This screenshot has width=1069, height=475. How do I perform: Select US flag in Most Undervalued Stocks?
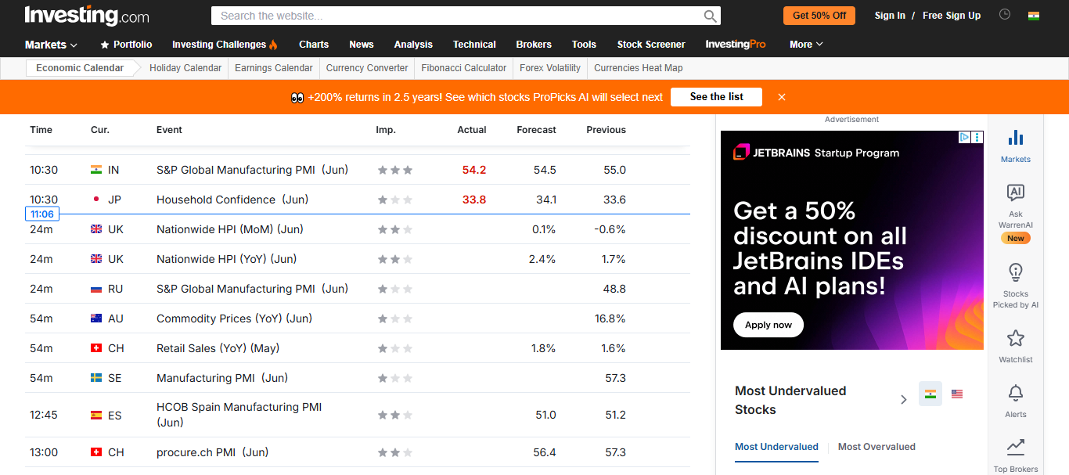tap(957, 394)
